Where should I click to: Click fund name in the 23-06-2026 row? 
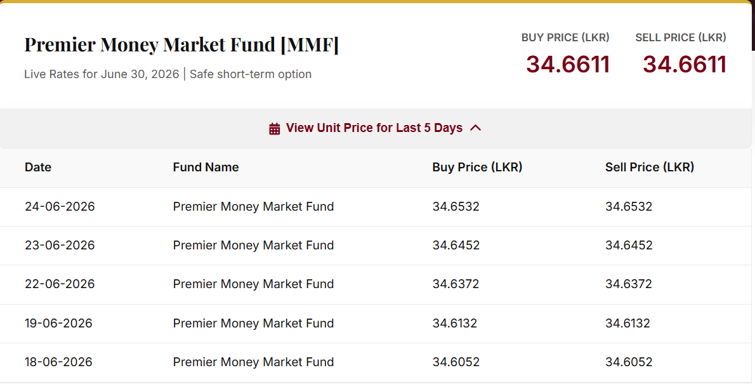click(x=253, y=245)
